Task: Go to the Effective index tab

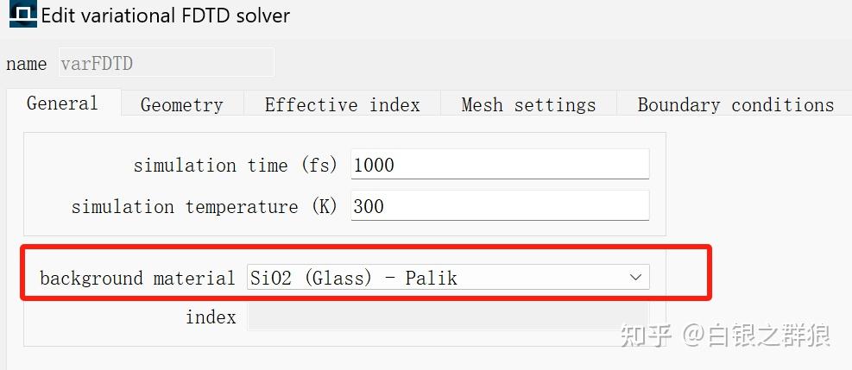Action: (342, 105)
